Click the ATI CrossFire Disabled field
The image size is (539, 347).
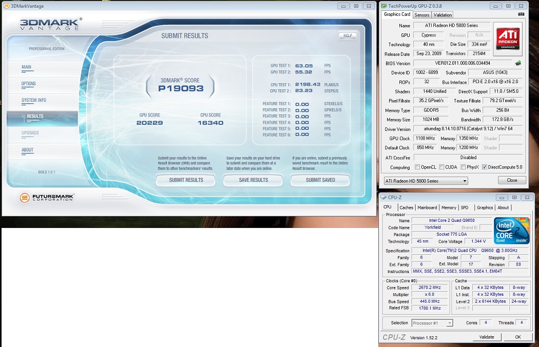pos(468,158)
